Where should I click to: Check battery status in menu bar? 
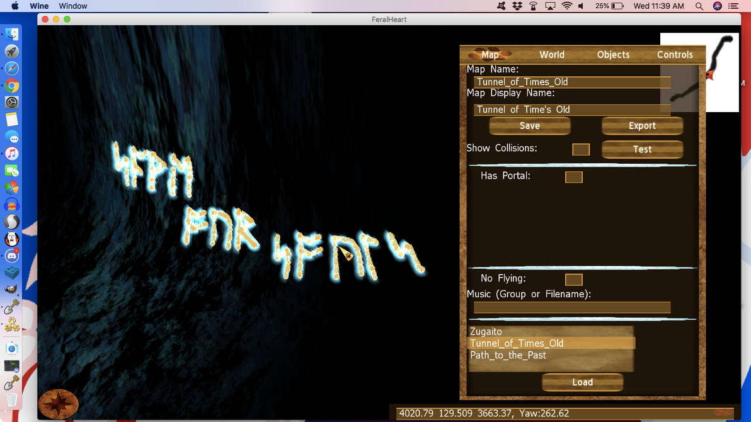609,6
